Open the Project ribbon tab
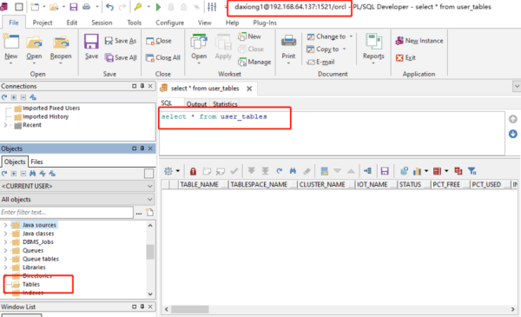521x317 pixels. 43,23
